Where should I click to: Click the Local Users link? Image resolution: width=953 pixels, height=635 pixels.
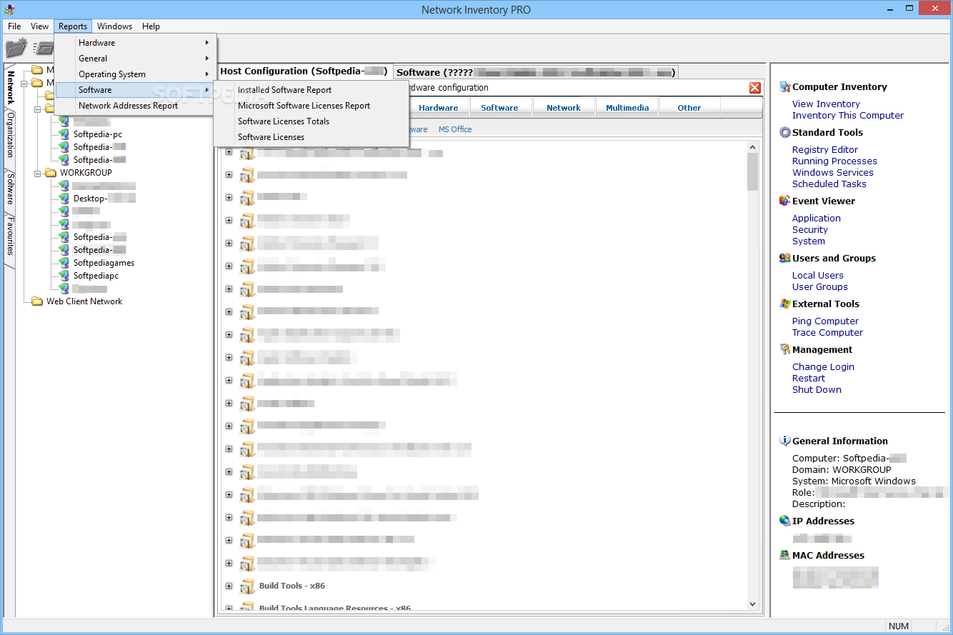click(818, 276)
